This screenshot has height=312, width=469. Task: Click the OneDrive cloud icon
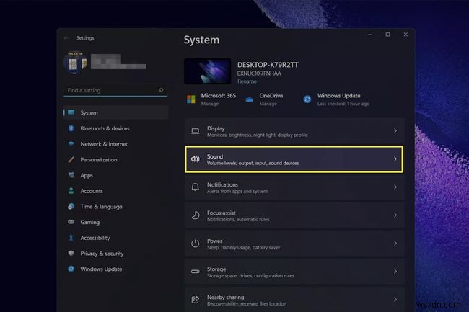pyautogui.click(x=250, y=99)
